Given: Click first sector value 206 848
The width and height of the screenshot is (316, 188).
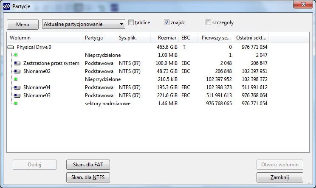Looking at the screenshot, I should tap(223, 71).
